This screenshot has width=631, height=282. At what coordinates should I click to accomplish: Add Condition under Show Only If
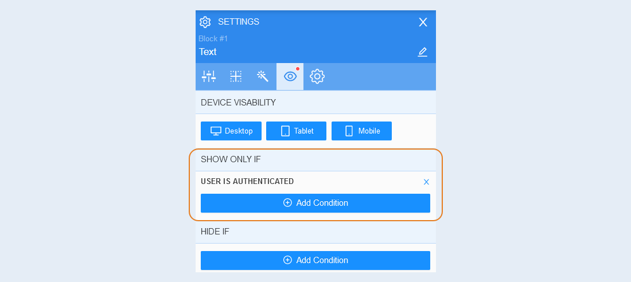[315, 203]
